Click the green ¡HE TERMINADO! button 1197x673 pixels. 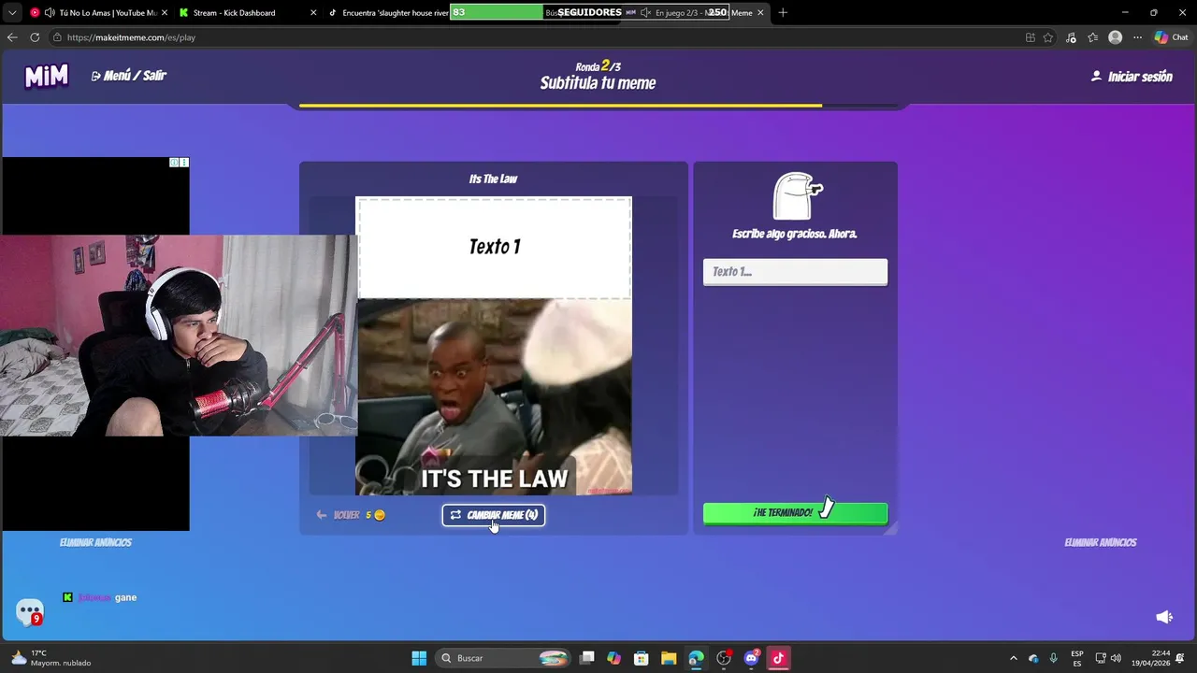coord(795,513)
